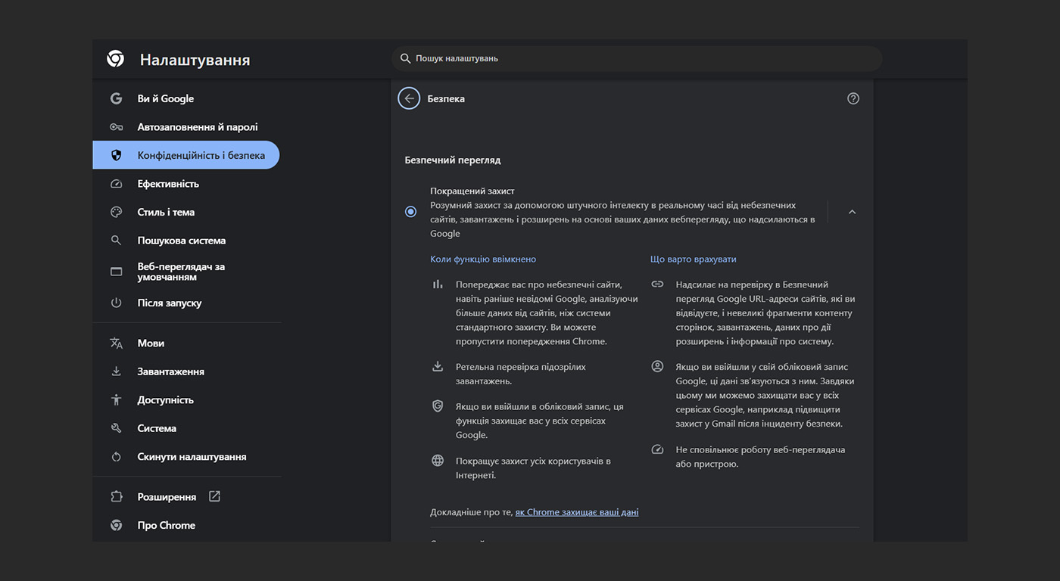This screenshot has height=581, width=1060.
Task: Click the external link icon beside Розширення
Action: pyautogui.click(x=214, y=496)
